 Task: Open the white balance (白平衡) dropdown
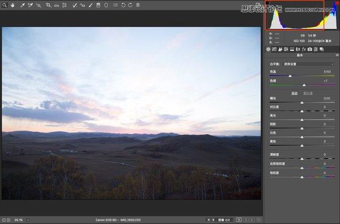tap(309, 64)
